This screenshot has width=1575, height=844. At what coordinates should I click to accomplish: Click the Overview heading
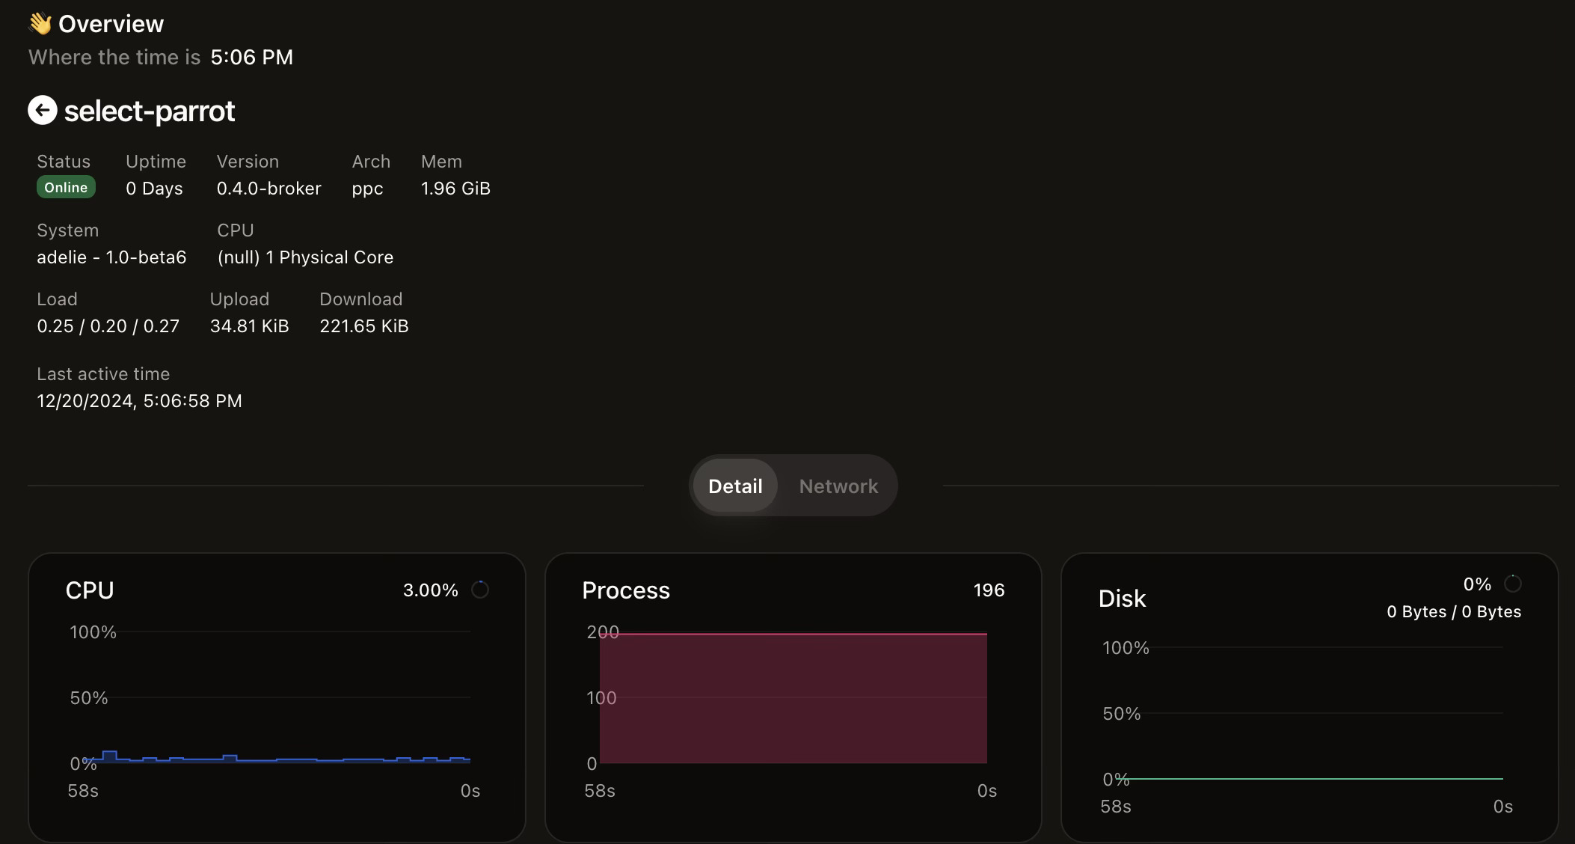pyautogui.click(x=111, y=24)
